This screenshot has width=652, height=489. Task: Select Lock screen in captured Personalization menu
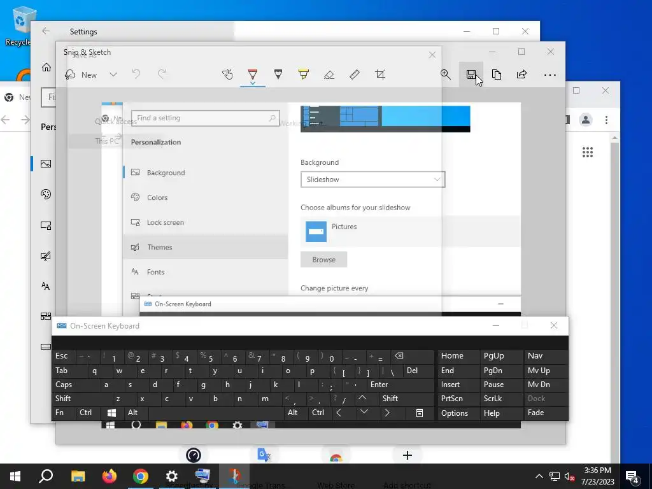click(206, 222)
